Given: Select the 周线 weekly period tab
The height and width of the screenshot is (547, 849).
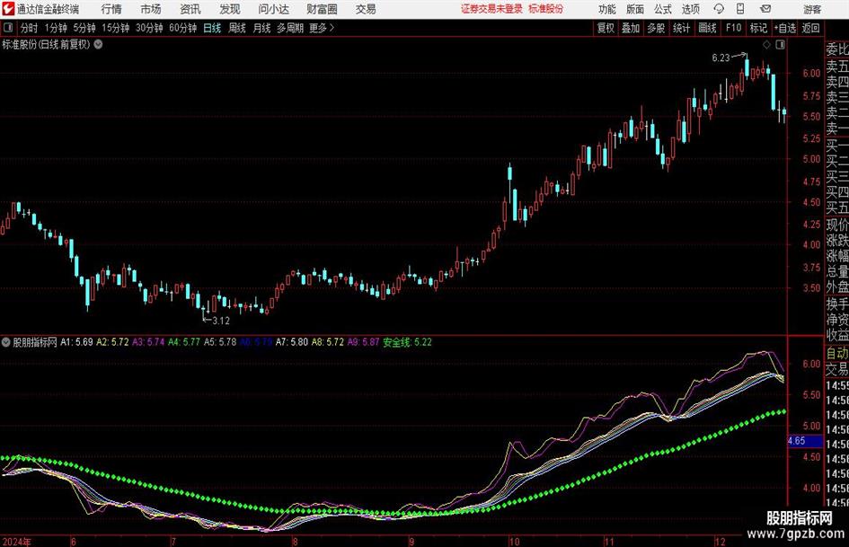Looking at the screenshot, I should click(236, 28).
